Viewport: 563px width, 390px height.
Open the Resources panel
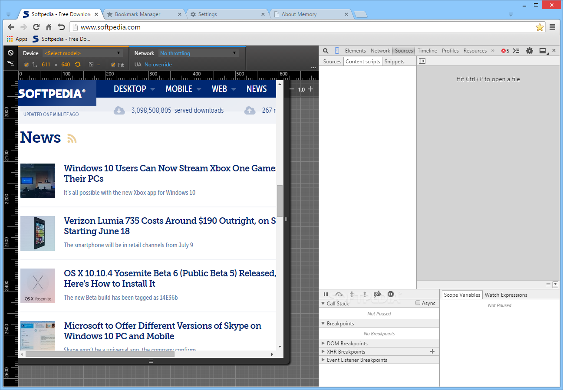click(475, 51)
